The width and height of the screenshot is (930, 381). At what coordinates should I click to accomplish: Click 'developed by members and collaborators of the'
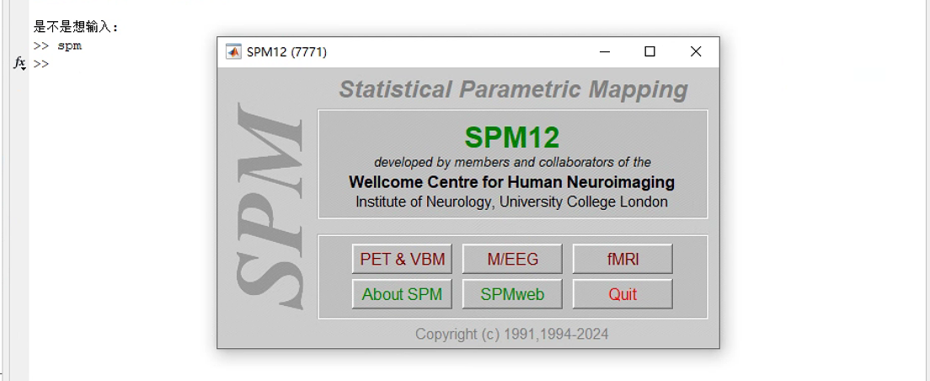(512, 162)
